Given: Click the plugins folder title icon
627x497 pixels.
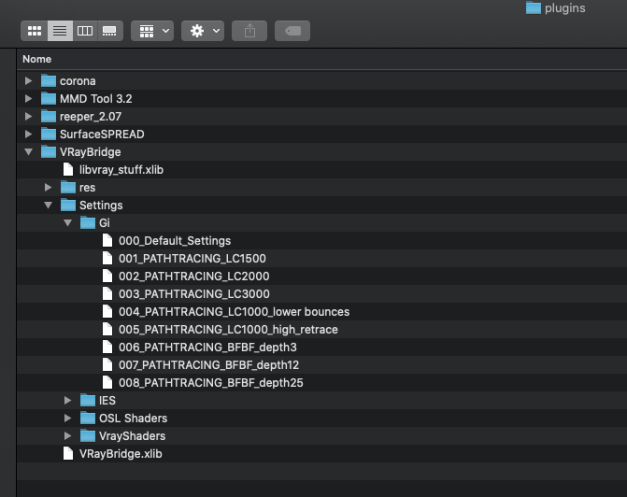Looking at the screenshot, I should pos(533,7).
